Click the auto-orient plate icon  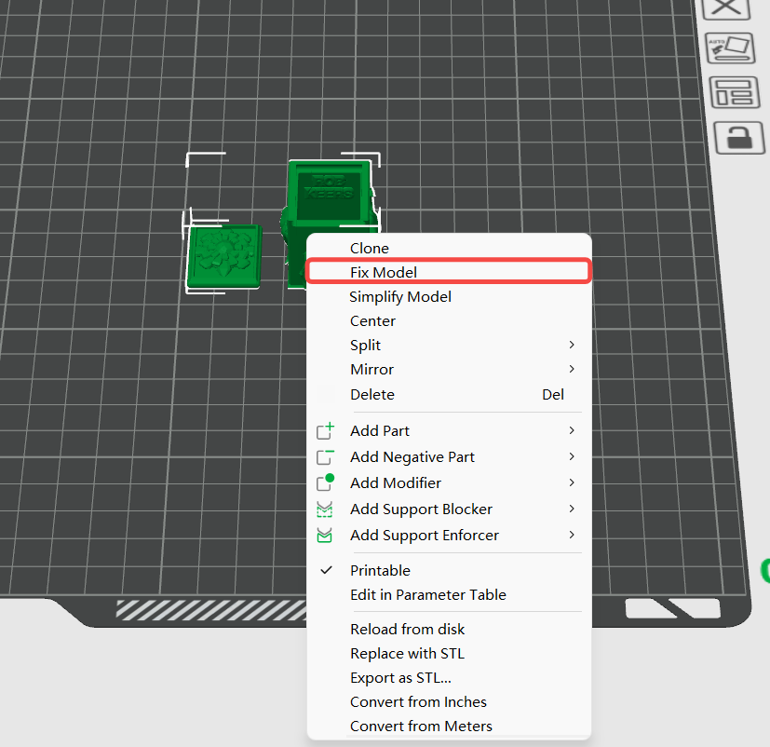pyautogui.click(x=730, y=48)
